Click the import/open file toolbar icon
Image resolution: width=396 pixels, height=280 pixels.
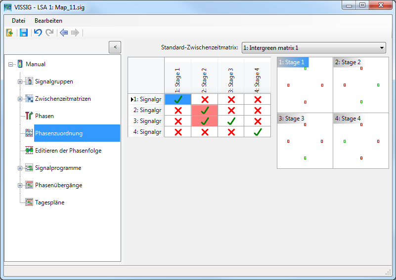click(9, 33)
